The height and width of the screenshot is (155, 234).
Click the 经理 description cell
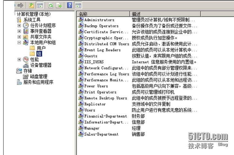click(x=136, y=128)
